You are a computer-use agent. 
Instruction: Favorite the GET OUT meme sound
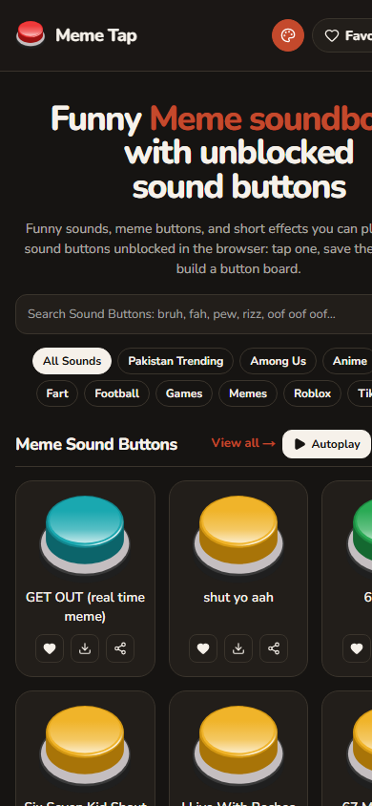[x=50, y=648]
